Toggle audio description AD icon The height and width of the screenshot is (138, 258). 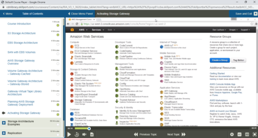pyautogui.click(x=247, y=134)
